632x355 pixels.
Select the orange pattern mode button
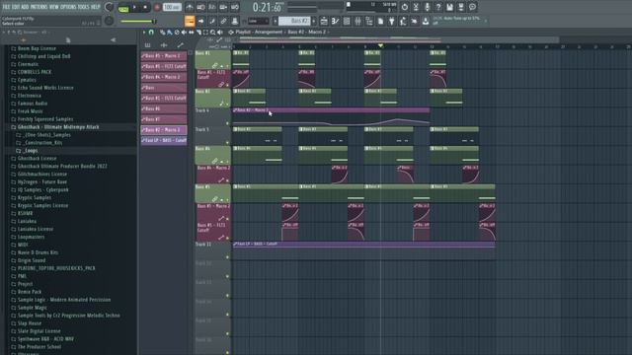coord(190,21)
